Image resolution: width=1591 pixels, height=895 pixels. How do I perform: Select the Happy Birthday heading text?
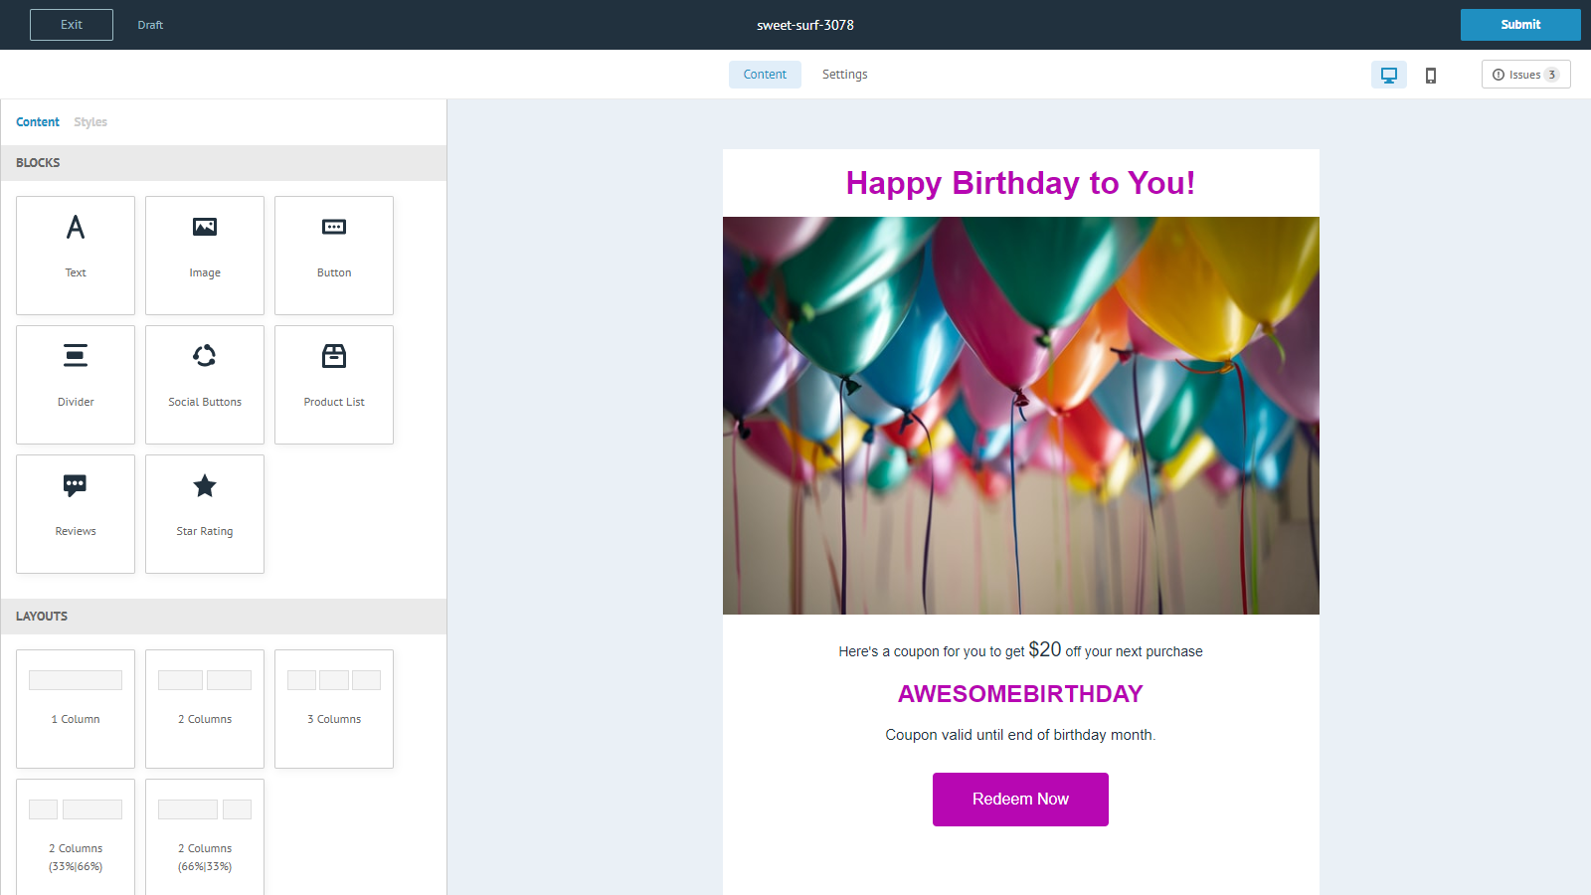[x=1020, y=183]
